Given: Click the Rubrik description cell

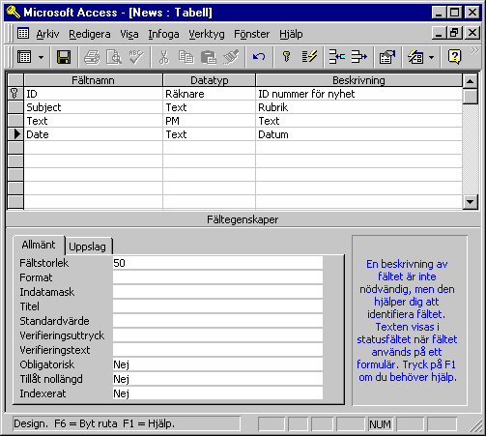Looking at the screenshot, I should pyautogui.click(x=359, y=107).
